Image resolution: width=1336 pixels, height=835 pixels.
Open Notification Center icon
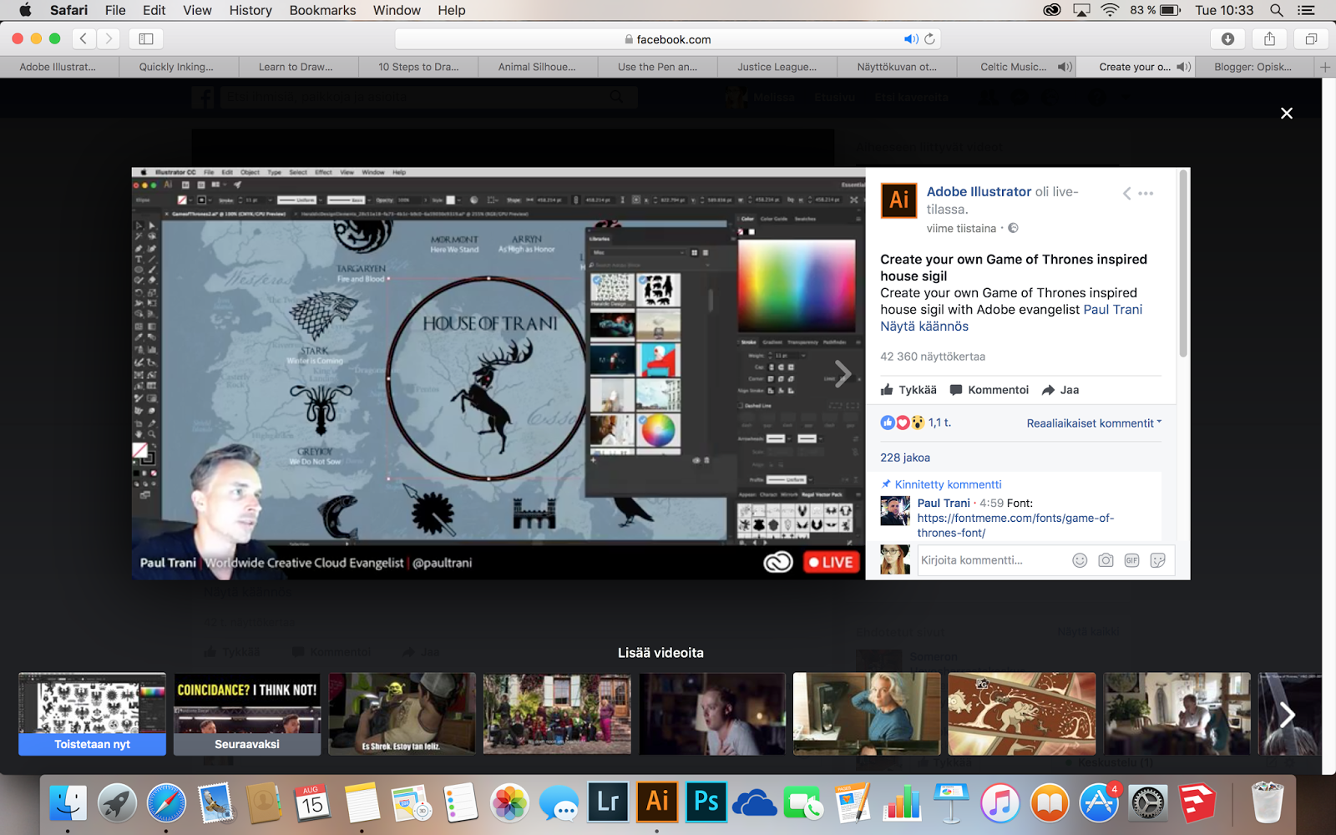tap(1306, 10)
